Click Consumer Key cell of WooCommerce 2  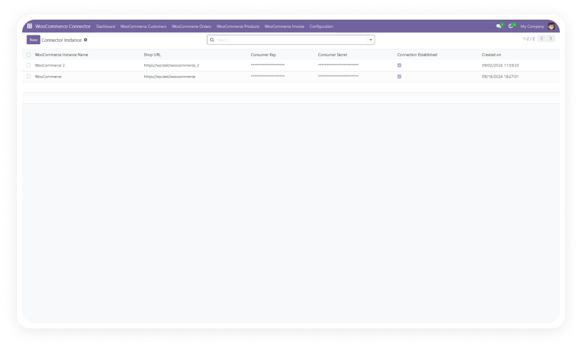click(x=268, y=65)
